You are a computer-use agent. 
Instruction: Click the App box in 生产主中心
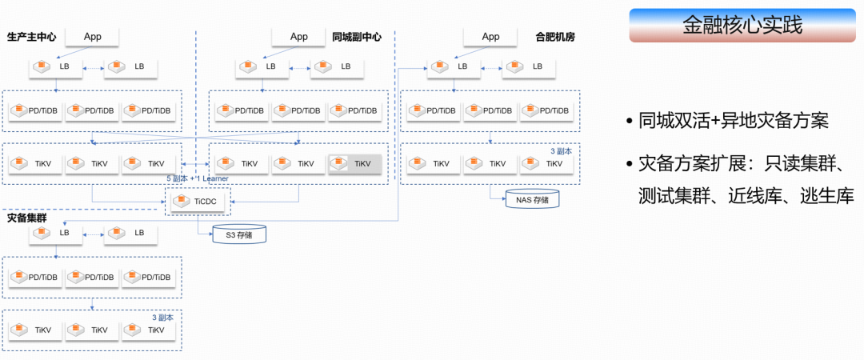pos(93,37)
